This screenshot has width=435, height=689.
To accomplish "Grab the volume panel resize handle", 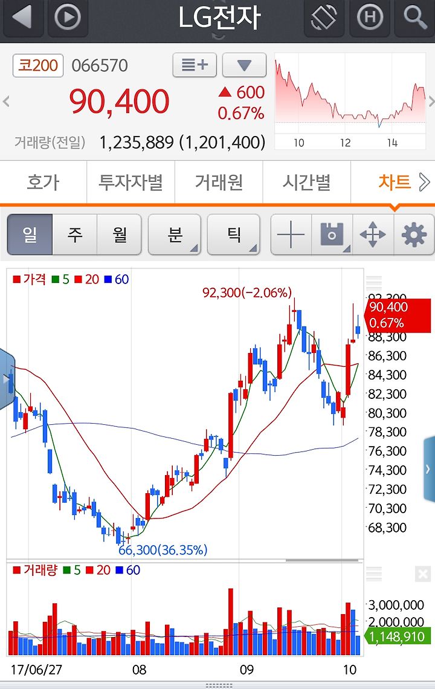I will coord(374,574).
